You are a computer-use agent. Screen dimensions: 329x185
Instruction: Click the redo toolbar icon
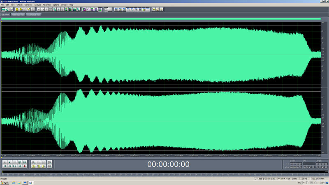click(43, 9)
